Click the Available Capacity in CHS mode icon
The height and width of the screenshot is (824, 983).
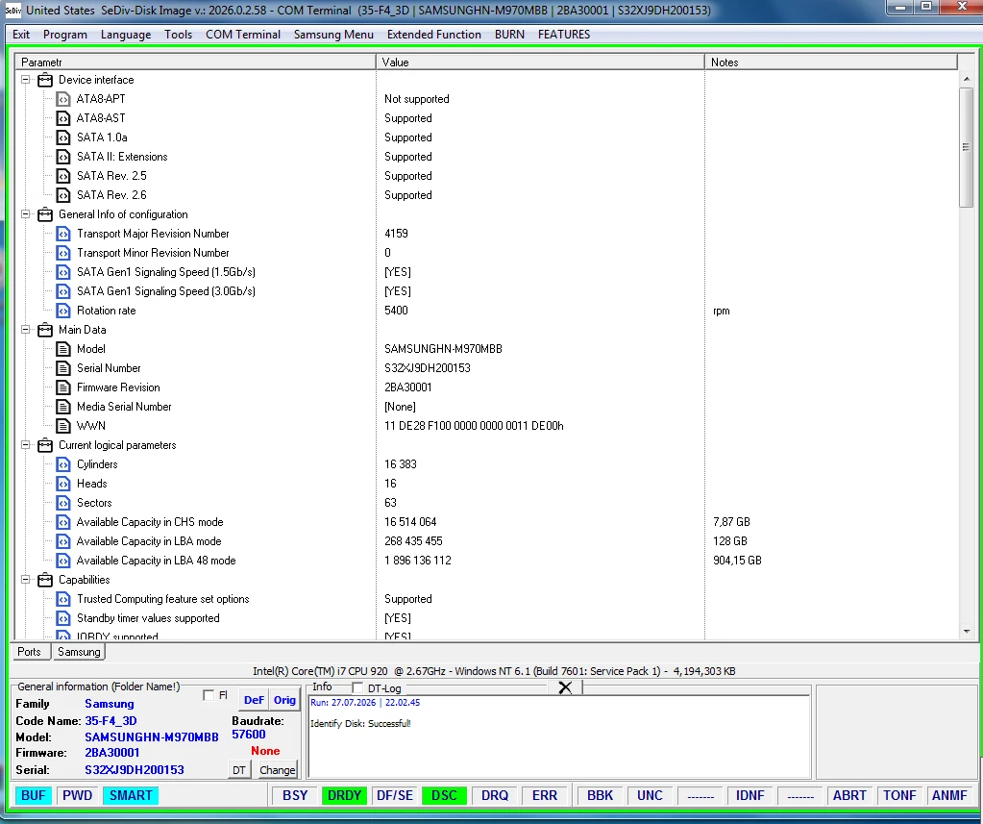point(63,522)
